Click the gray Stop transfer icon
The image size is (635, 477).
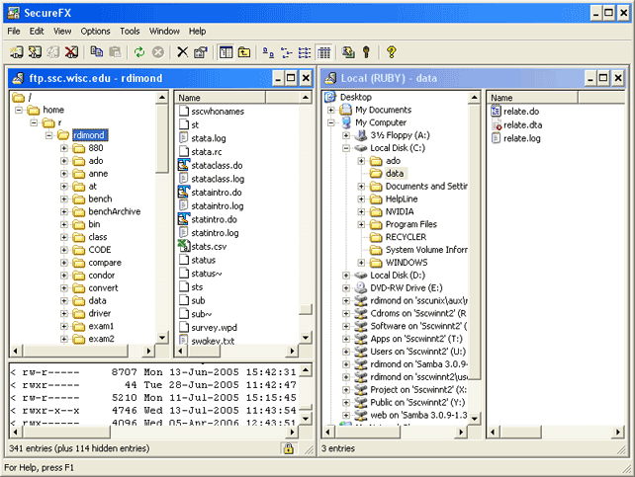tap(158, 52)
